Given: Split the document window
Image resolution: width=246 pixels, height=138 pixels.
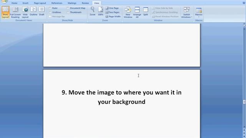Looking at the screenshot, I should coord(145,11).
